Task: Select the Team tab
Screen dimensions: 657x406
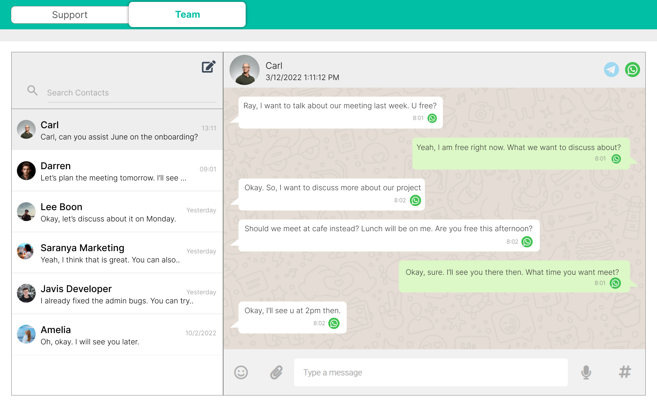Action: tap(187, 14)
